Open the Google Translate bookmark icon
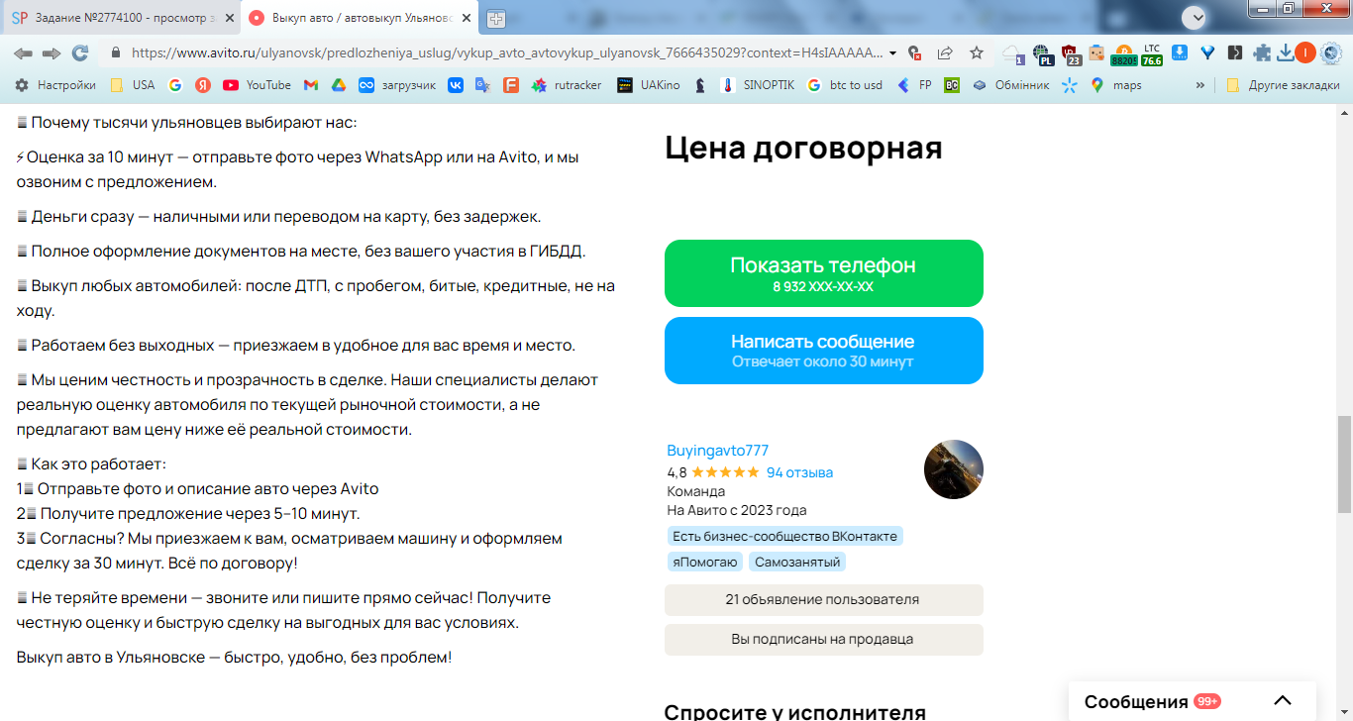 tap(483, 85)
